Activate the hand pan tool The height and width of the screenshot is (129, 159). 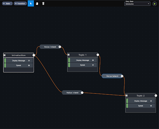pyautogui.click(x=37, y=3)
